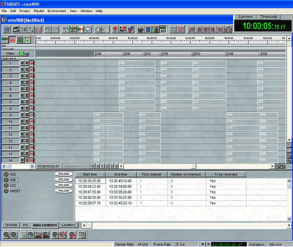Click the Video track label button
Screen dimensions: 293x247
click(x=10, y=53)
